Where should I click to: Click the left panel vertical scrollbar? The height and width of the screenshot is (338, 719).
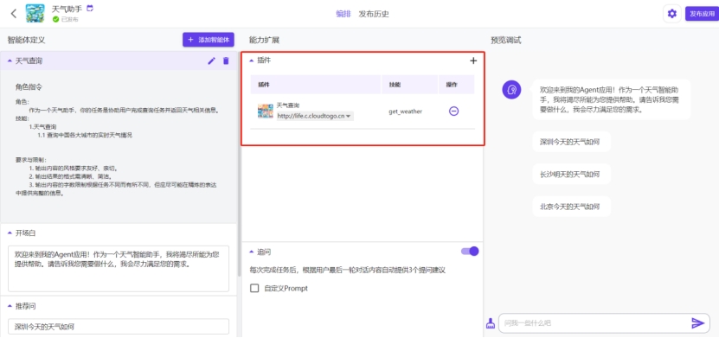(239, 165)
